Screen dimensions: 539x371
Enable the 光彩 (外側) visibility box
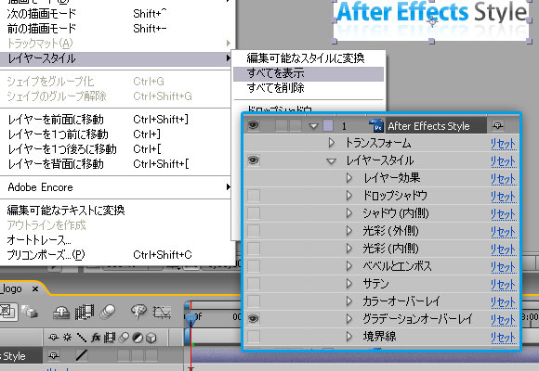254,231
